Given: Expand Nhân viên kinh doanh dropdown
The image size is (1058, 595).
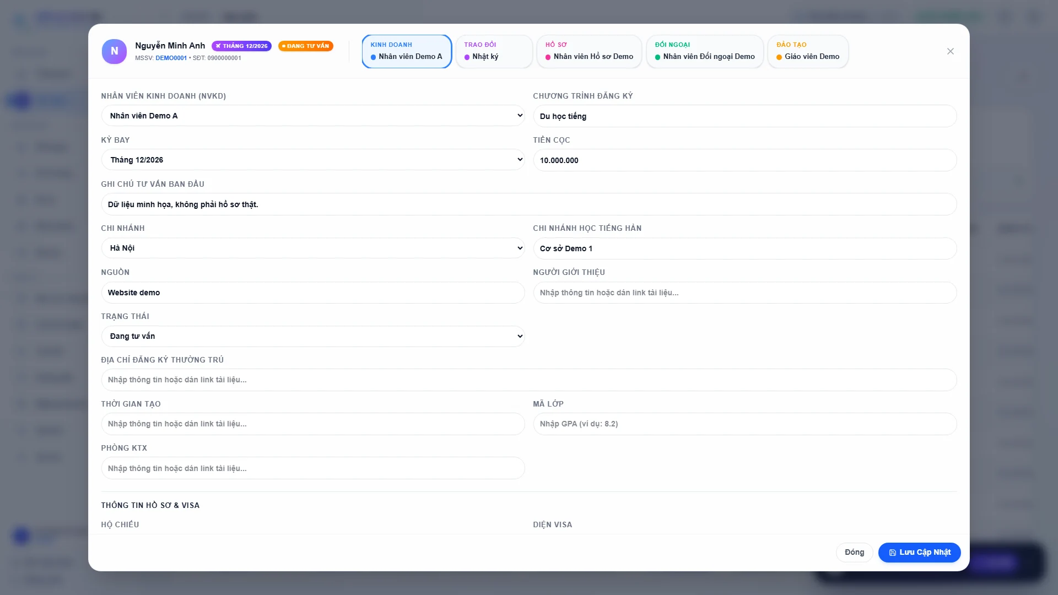Looking at the screenshot, I should 313,116.
